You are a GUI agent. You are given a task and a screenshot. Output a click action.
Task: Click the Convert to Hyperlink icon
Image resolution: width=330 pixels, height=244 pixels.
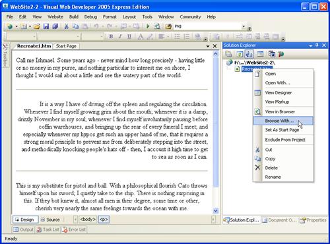pos(198,36)
